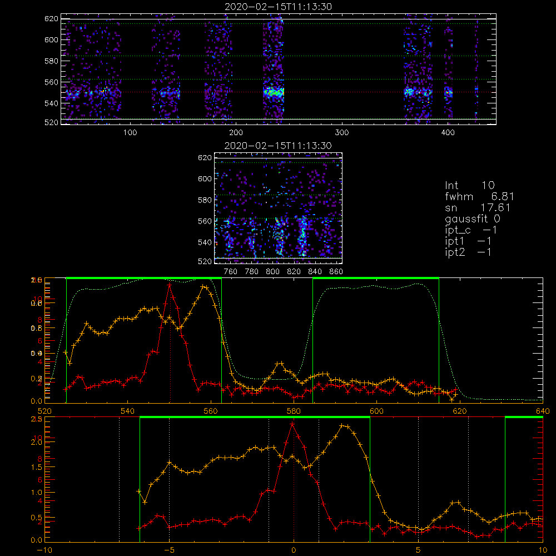This screenshot has width=556, height=556.
Task: Click x-axis label 560 of the profile plot
Action: click(x=211, y=411)
